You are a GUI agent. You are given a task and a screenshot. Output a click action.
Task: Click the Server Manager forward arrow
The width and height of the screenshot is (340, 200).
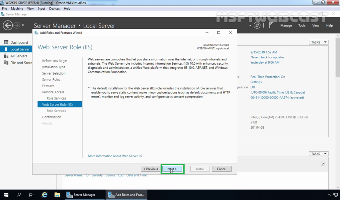17,25
